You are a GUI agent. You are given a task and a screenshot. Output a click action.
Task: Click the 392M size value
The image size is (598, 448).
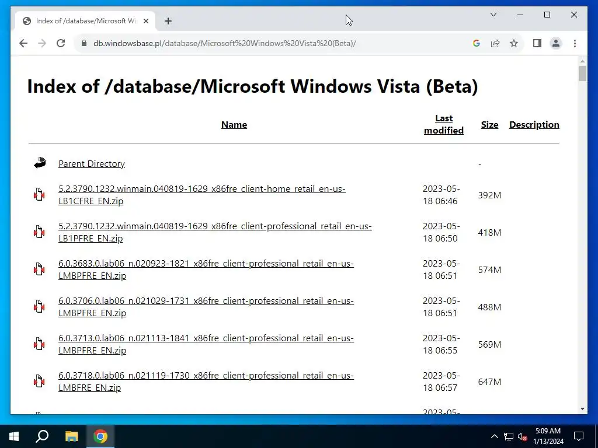[489, 195]
